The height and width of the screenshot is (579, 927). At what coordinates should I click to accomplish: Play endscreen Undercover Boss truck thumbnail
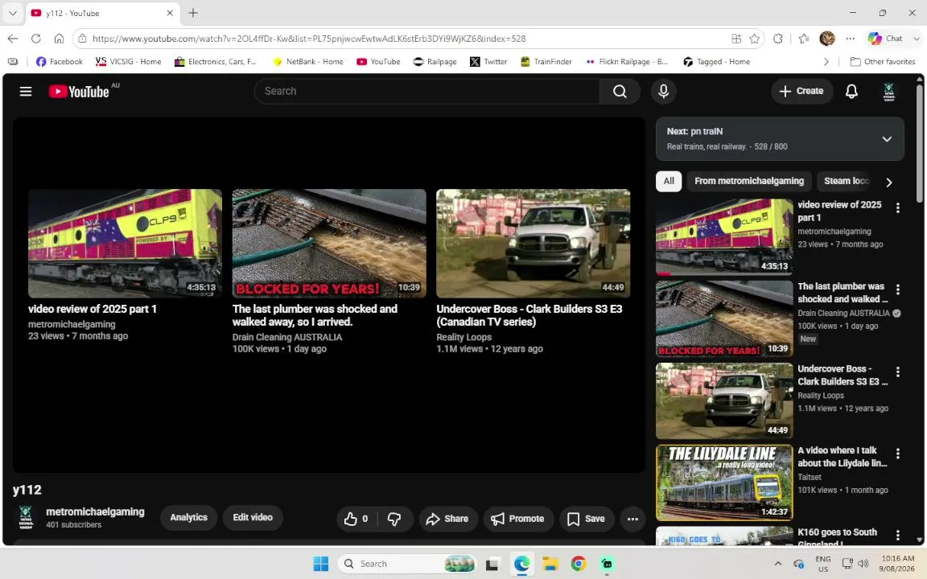coord(534,244)
